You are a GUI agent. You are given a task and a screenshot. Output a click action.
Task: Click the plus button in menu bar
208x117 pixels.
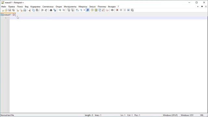coord(198,6)
